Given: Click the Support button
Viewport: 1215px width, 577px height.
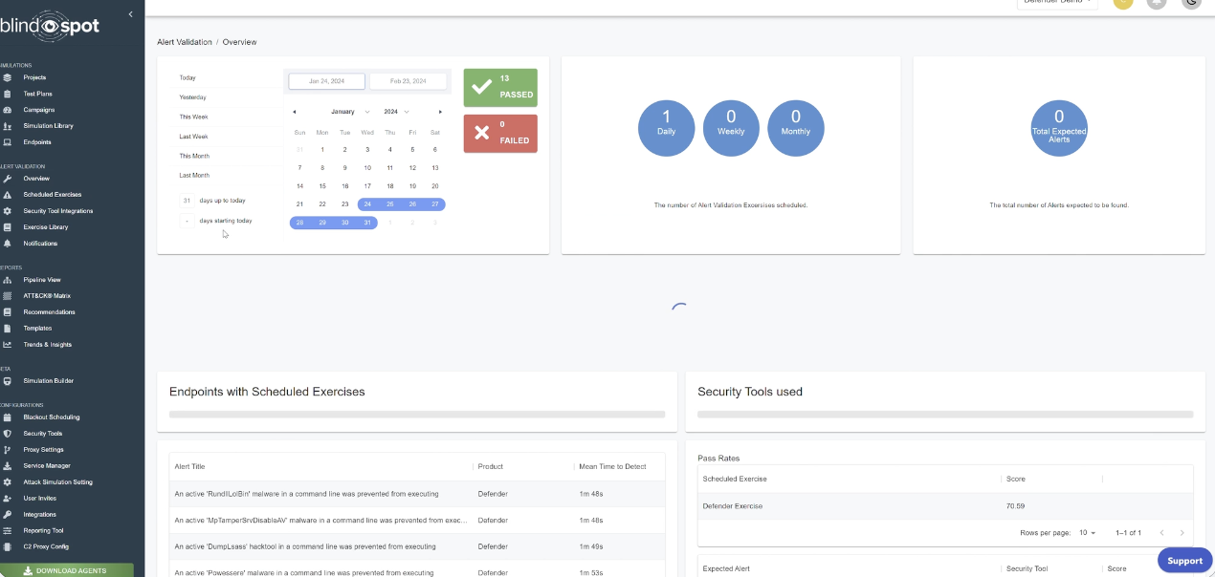Looking at the screenshot, I should 1184,561.
